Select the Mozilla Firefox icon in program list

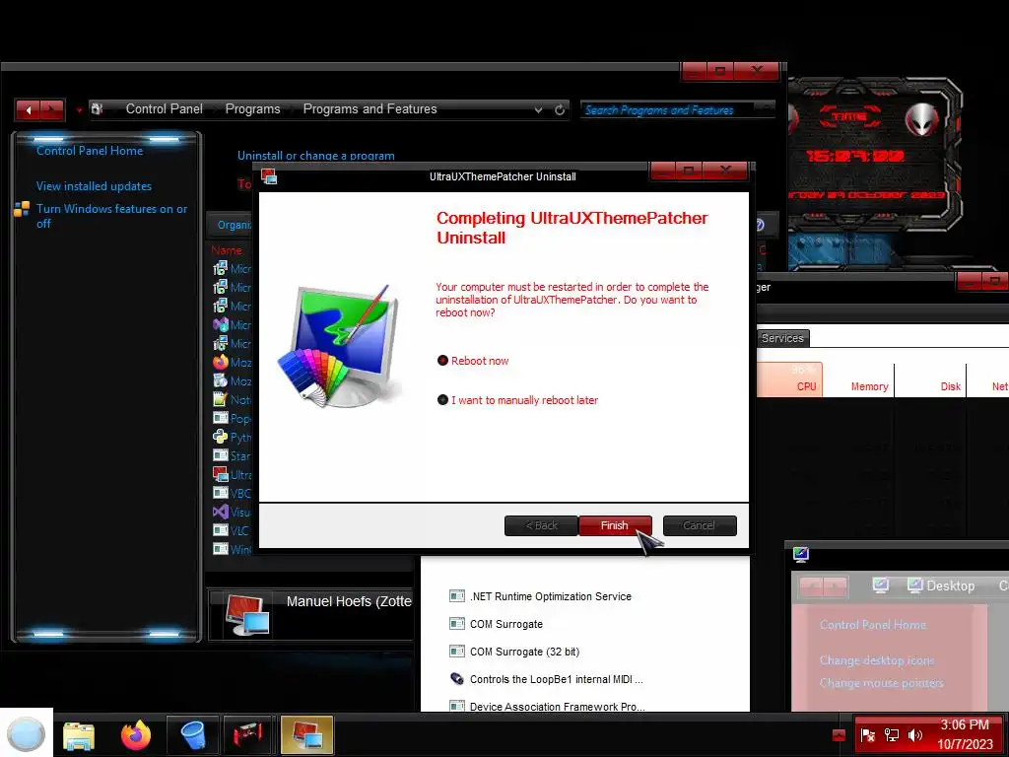221,362
